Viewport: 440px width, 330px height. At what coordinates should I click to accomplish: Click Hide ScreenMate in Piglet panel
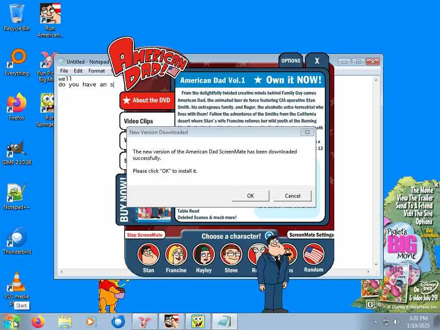429,233
